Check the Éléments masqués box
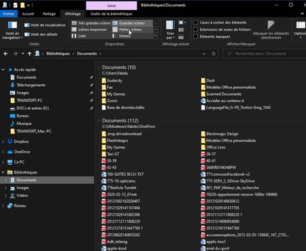The height and width of the screenshot is (251, 306). 195,37
